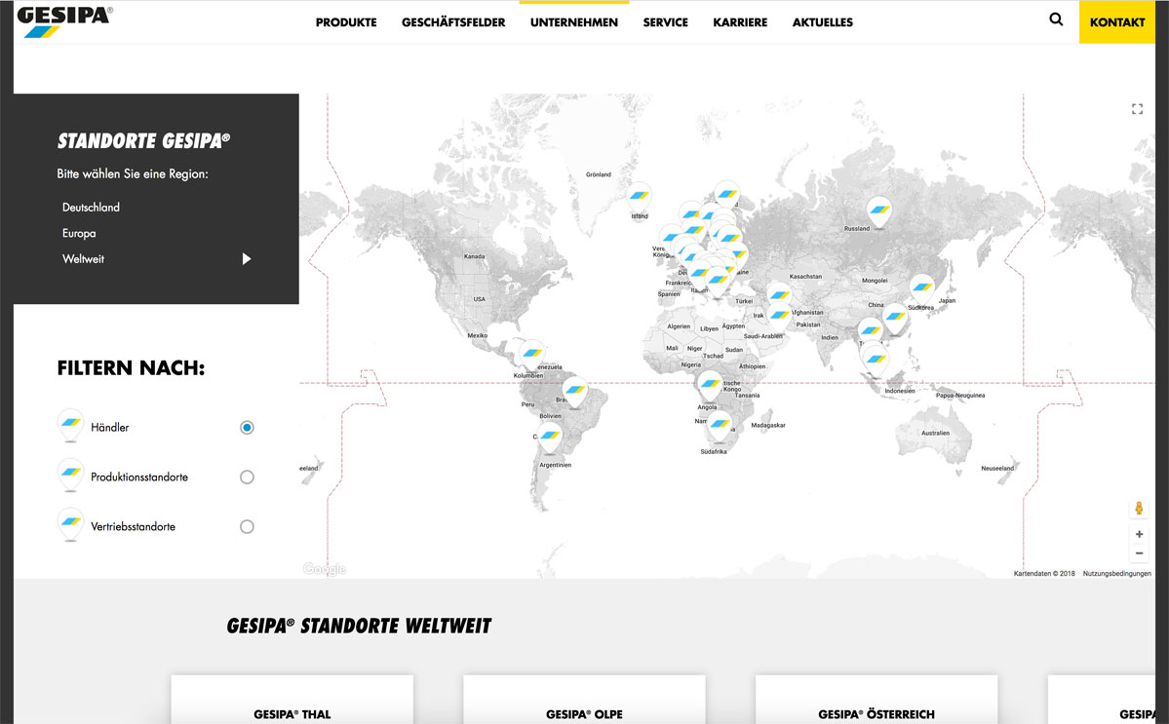This screenshot has height=724, width=1169.
Task: Click the Vertriebsstandorte filter label
Action: click(x=134, y=526)
